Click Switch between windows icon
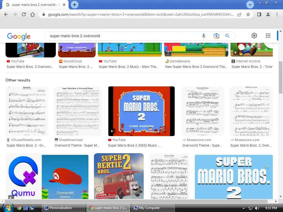This screenshot has height=212, width=283. click(x=32, y=208)
